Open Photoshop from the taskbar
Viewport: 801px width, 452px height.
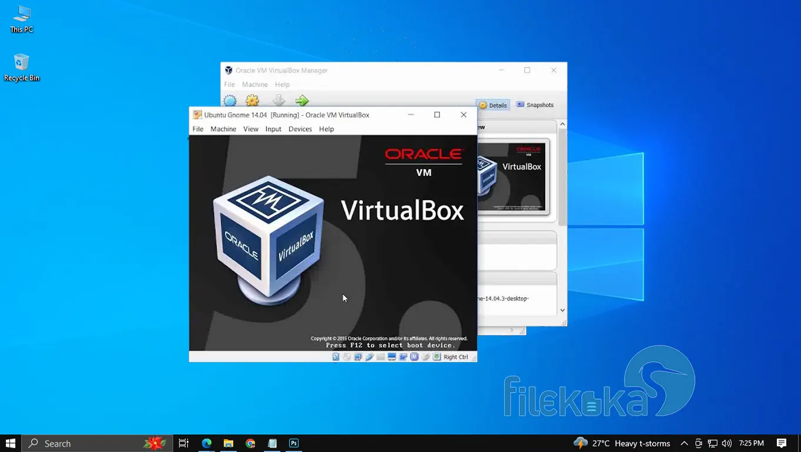point(294,443)
